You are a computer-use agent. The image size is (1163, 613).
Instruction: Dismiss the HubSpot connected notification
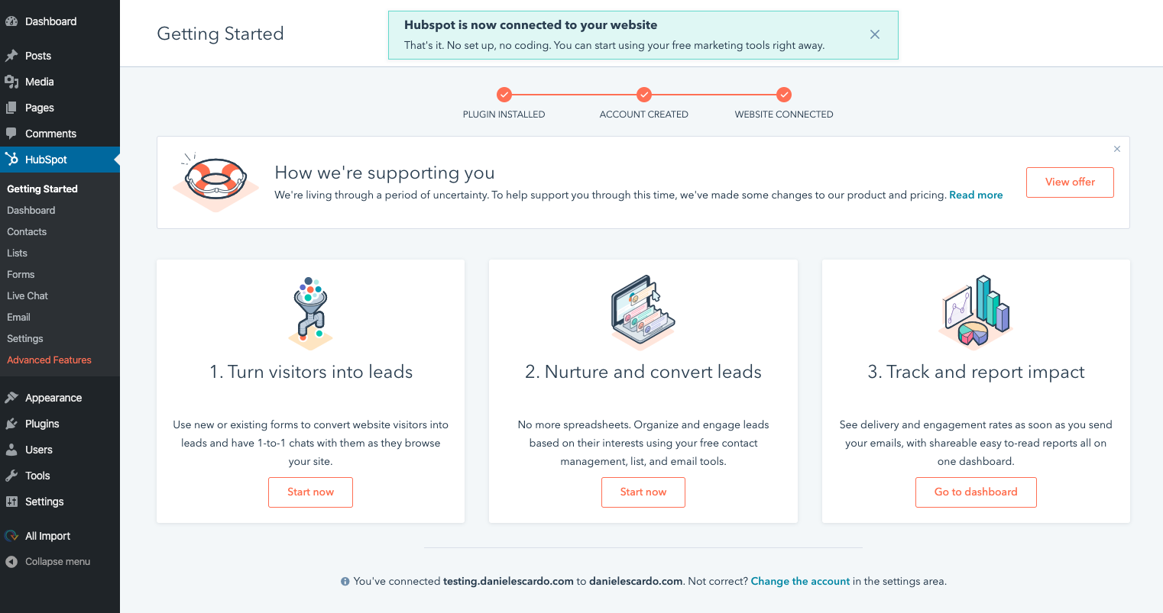[x=875, y=34]
